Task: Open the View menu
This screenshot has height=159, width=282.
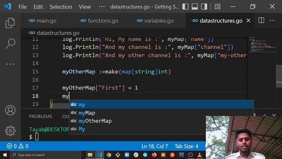Action: coord(85,7)
